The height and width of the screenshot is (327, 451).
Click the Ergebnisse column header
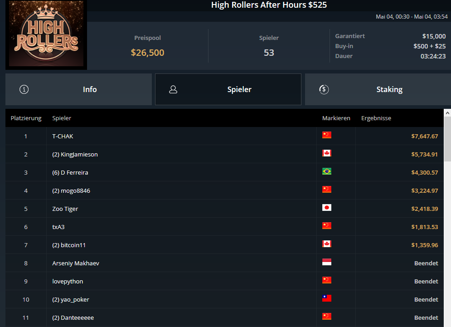coord(376,118)
